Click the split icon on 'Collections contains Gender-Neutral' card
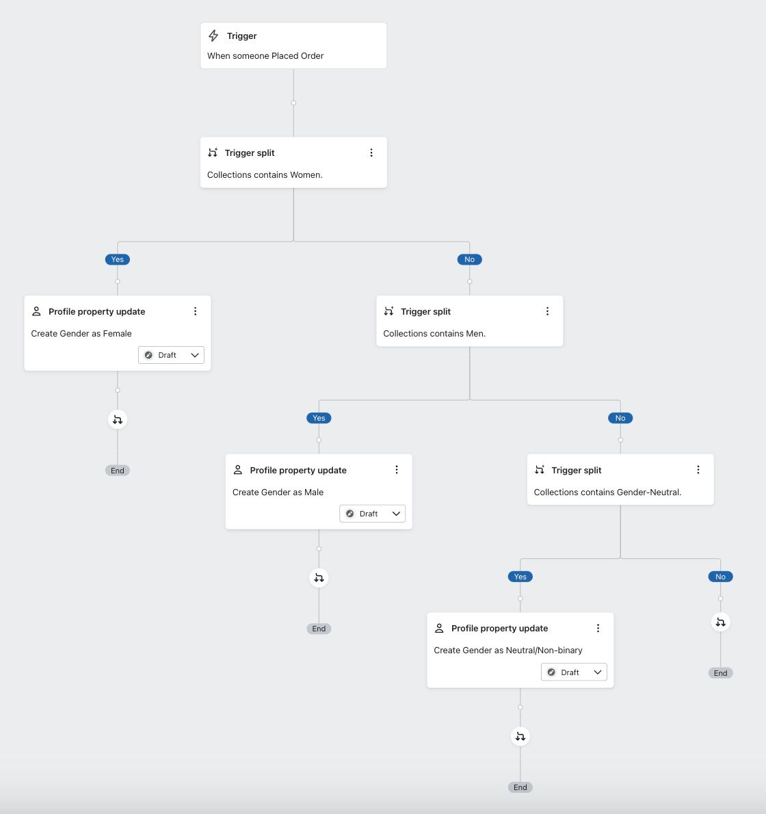 [540, 470]
